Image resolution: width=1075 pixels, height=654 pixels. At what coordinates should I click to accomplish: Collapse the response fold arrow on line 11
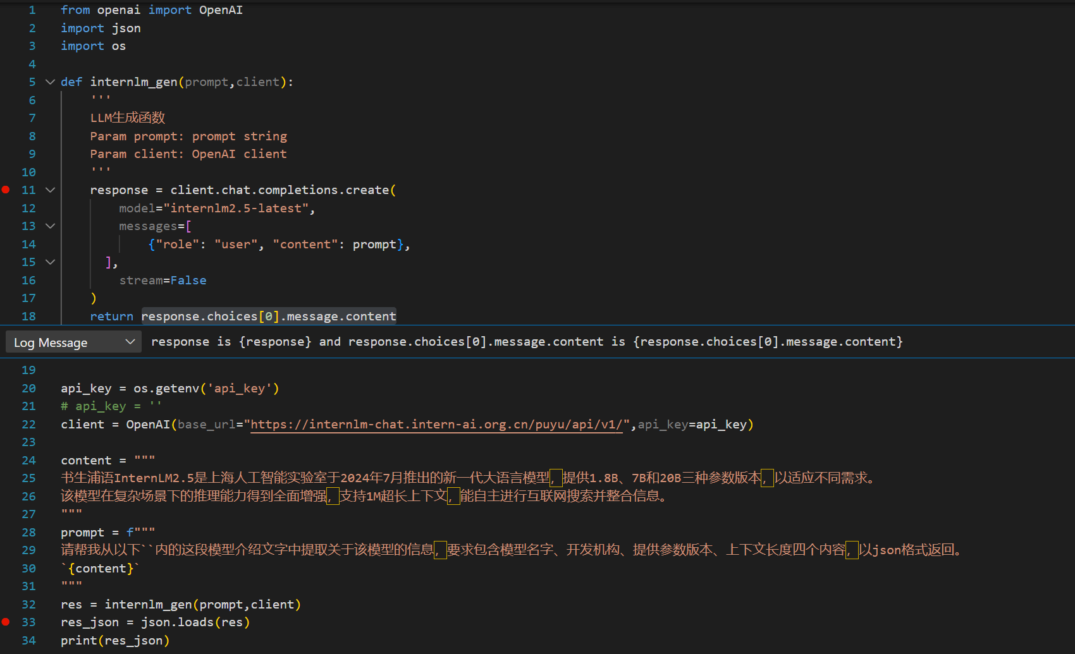(x=50, y=190)
